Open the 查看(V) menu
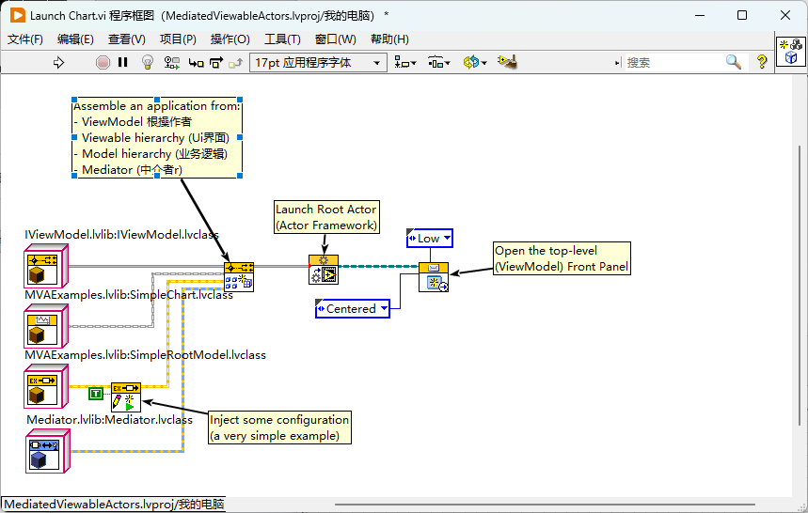This screenshot has width=808, height=513. click(127, 39)
